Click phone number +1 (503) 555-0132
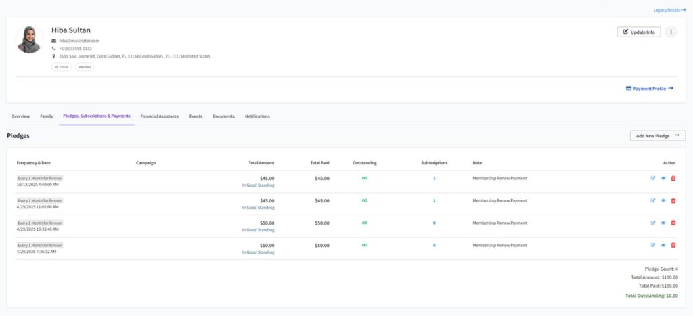The image size is (693, 316). pos(76,48)
